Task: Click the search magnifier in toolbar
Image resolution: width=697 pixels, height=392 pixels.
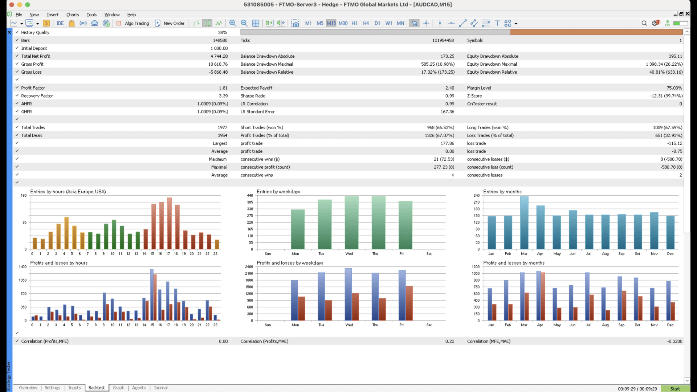Action: [x=644, y=23]
